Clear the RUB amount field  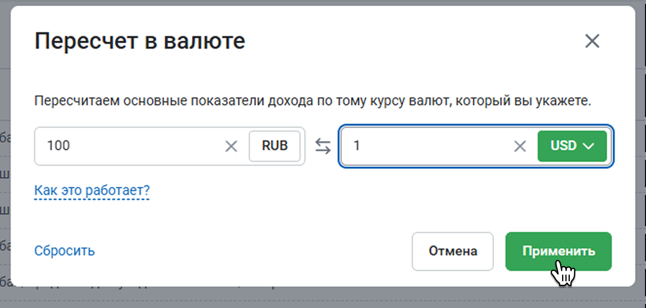coord(231,146)
